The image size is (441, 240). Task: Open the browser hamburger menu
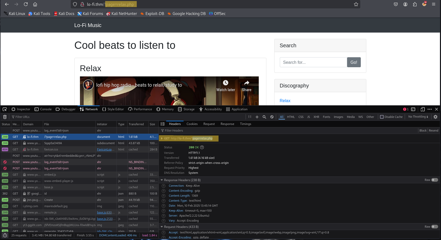click(x=434, y=4)
